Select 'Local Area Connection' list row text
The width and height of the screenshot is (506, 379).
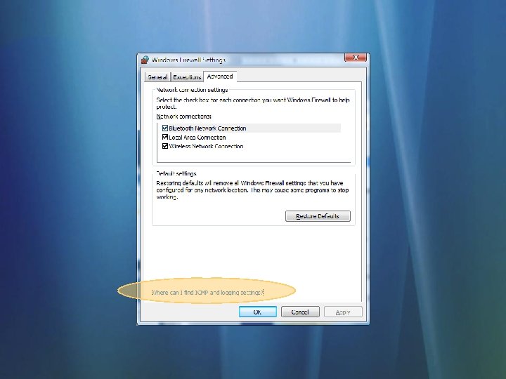197,138
